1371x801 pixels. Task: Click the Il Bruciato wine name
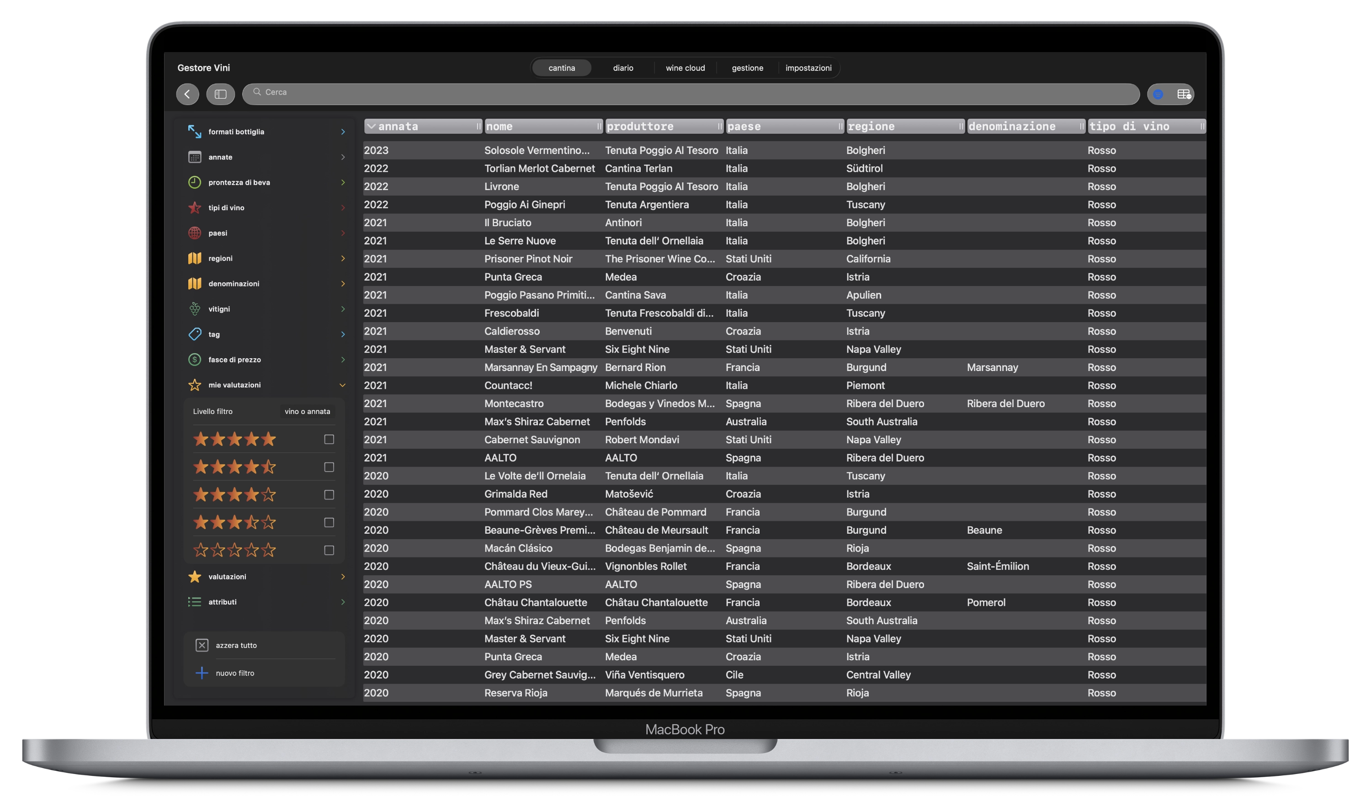point(508,223)
